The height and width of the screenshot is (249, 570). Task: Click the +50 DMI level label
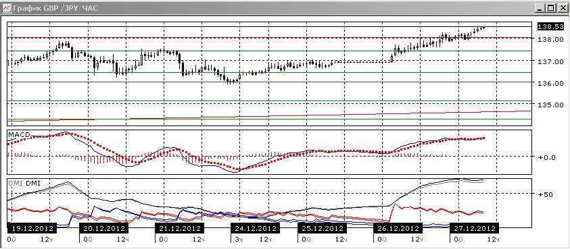(546, 194)
